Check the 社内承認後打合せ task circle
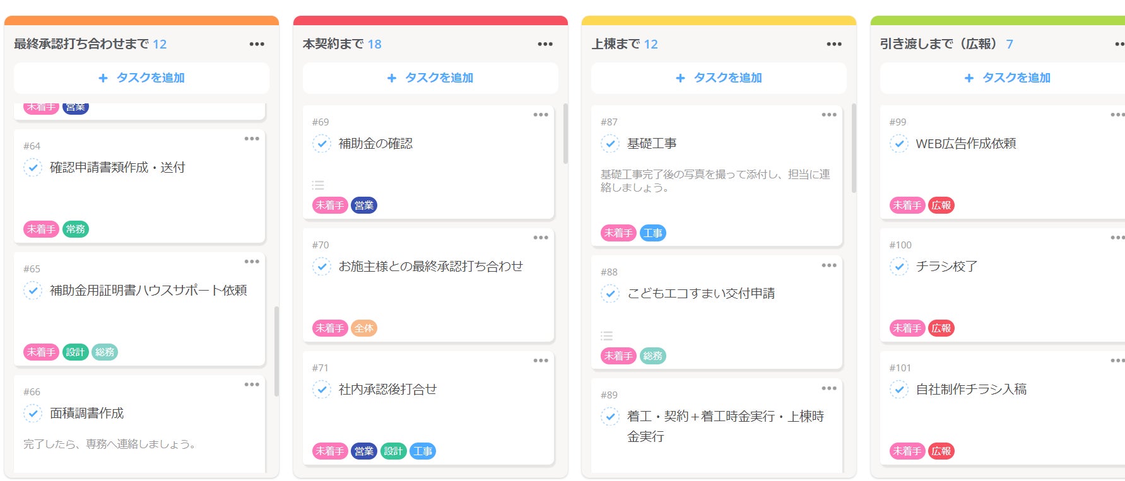 (322, 390)
